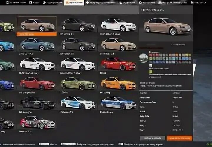Select the plain red M5 Competition thumbnail
This screenshot has height=147, width=212.
click(37, 83)
